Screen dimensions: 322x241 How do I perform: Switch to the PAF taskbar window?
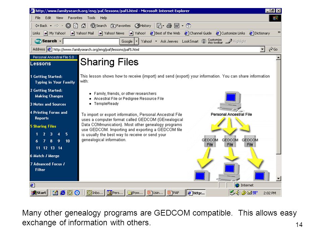(175, 193)
